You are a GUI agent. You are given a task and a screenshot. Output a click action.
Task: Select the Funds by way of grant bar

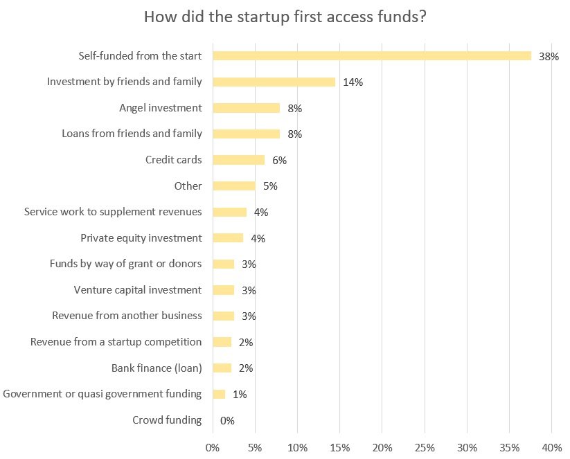point(224,264)
